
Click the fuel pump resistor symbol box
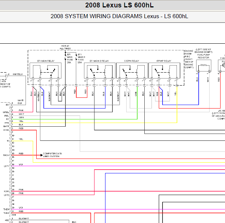tap(204, 66)
